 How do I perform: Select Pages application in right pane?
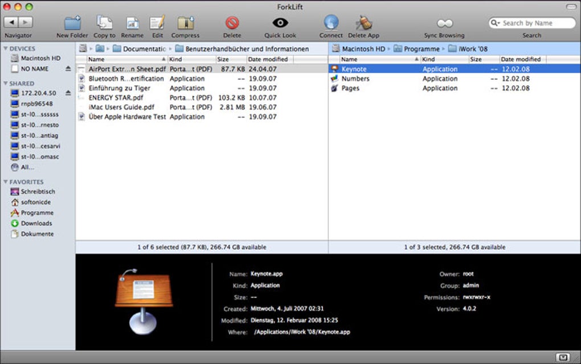tap(455, 88)
